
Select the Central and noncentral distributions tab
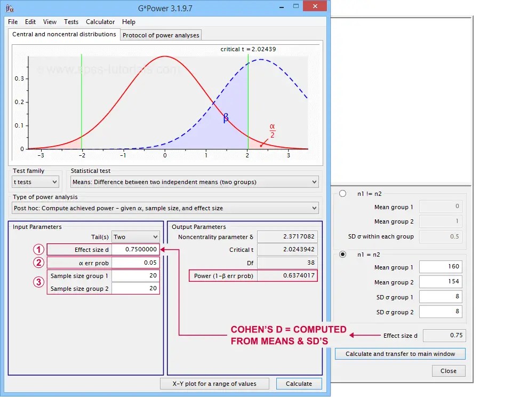tap(63, 34)
